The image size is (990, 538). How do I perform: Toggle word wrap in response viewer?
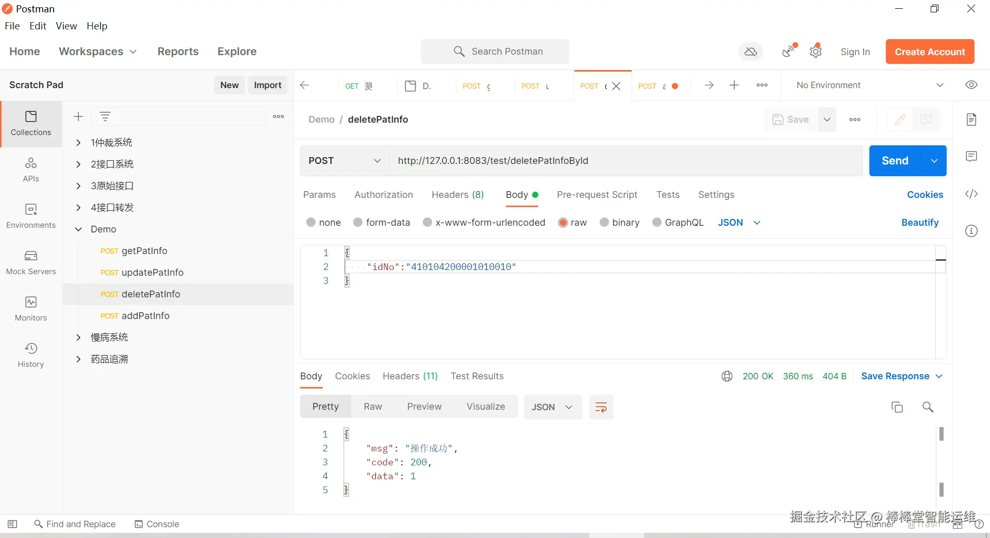601,407
